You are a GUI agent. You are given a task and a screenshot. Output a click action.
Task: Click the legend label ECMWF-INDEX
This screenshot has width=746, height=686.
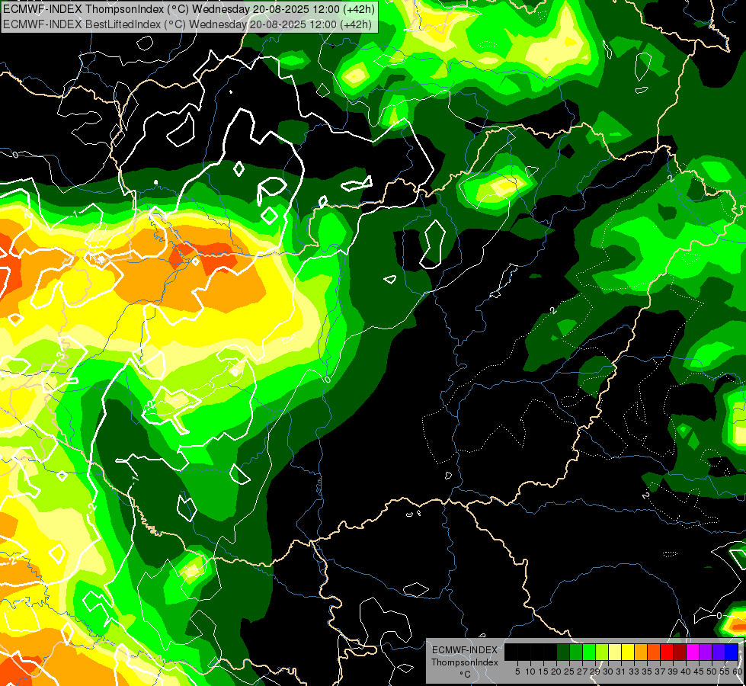coord(465,650)
